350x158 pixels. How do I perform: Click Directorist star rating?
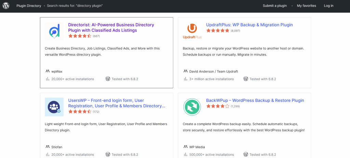[x=80, y=36]
